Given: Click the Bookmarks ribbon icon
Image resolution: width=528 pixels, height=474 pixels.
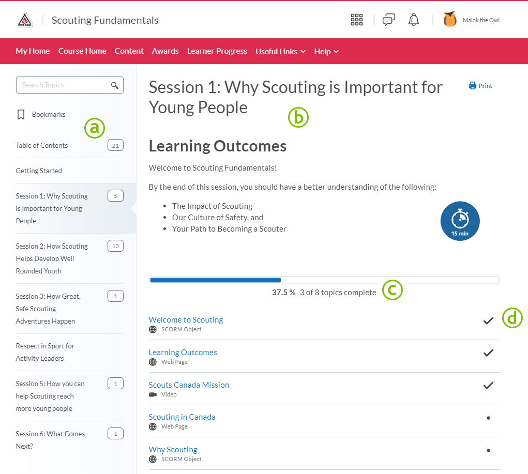Looking at the screenshot, I should pyautogui.click(x=21, y=115).
